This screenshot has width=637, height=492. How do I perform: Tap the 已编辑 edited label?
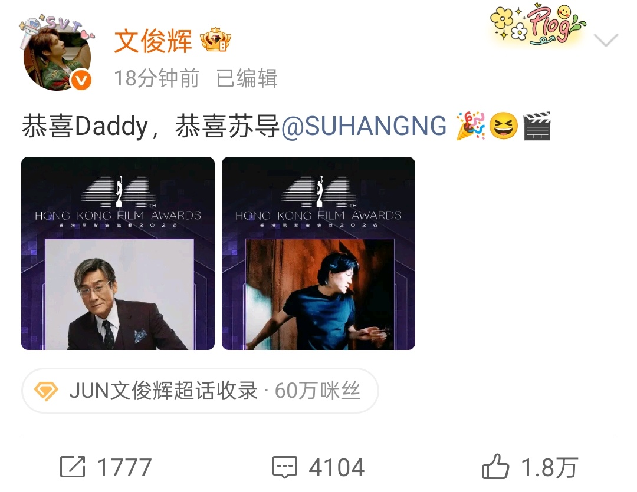(x=247, y=78)
